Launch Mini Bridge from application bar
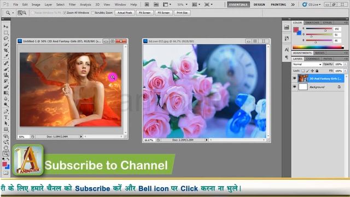 click(156, 4)
